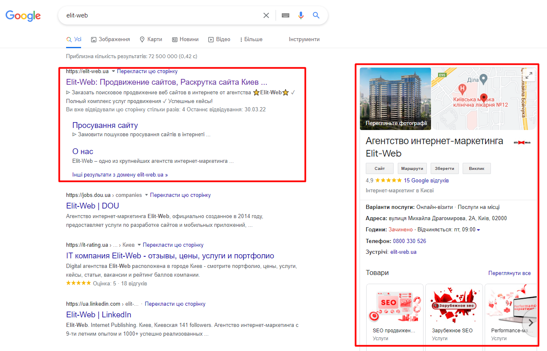Click the Сайт button
This screenshot has height=351, width=547.
coord(379,168)
